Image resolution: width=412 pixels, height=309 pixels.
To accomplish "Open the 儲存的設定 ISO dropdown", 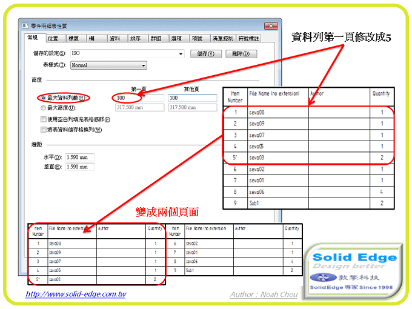I will [x=181, y=54].
